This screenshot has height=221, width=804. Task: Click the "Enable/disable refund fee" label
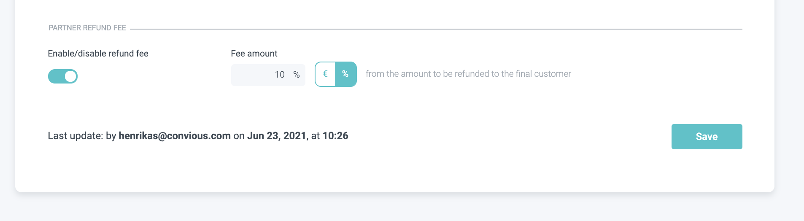[x=98, y=54]
